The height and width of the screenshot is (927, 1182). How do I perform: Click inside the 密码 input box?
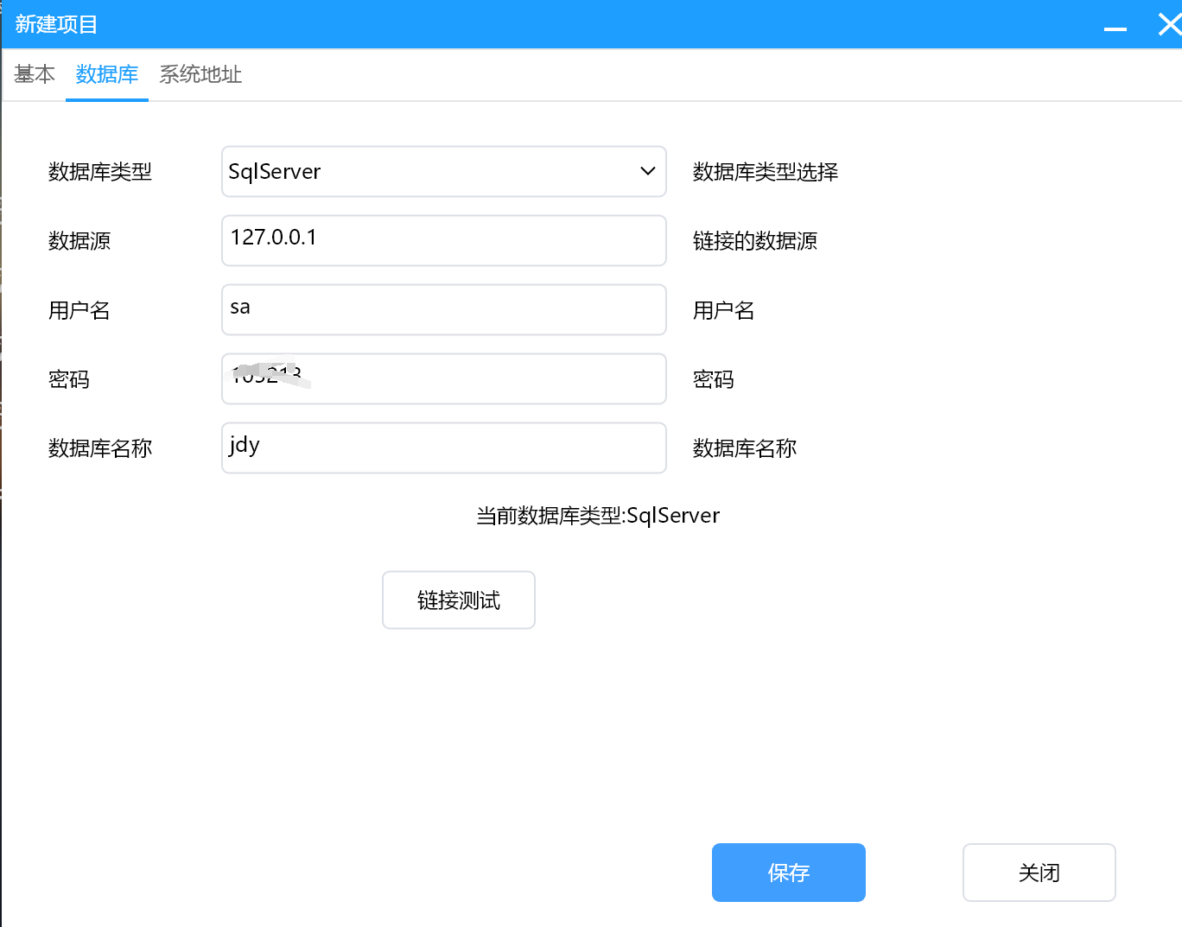click(x=484, y=378)
